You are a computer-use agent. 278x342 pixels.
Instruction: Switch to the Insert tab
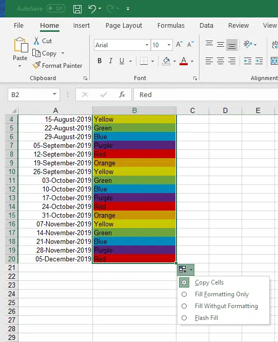click(x=81, y=26)
